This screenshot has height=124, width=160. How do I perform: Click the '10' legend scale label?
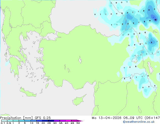pos(32,123)
